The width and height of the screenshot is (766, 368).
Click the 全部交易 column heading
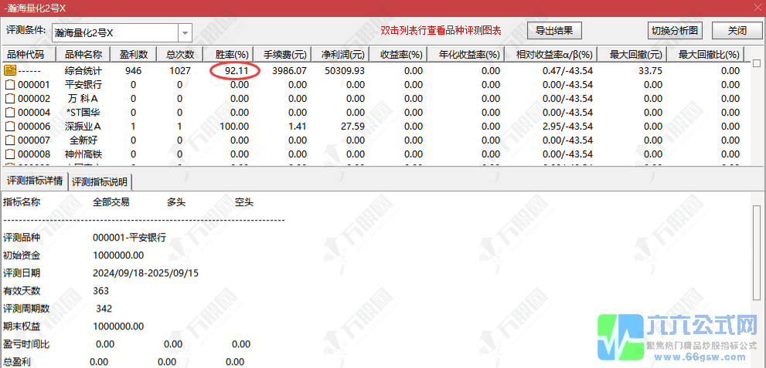coord(111,202)
